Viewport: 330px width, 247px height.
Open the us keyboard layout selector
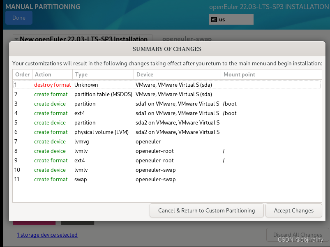coord(231,20)
